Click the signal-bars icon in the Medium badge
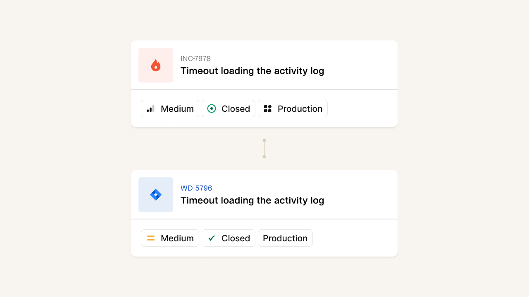The width and height of the screenshot is (529, 297). (150, 108)
